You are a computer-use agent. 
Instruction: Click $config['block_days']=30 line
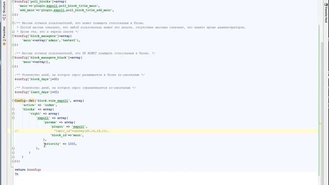point(36,79)
